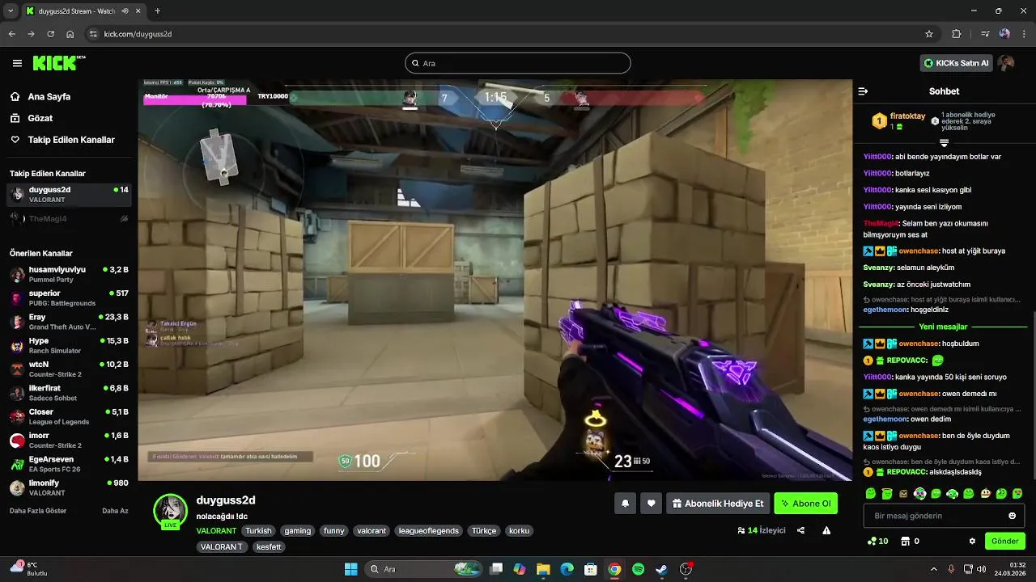Open a new Chrome tab

click(157, 11)
